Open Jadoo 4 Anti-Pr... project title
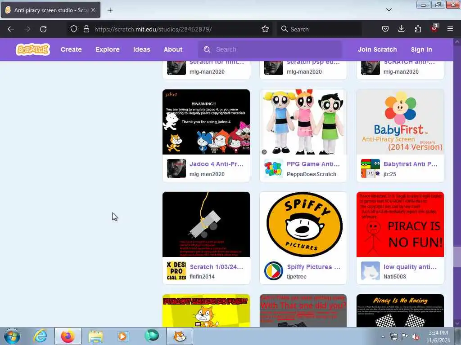The image size is (461, 345). click(x=217, y=164)
